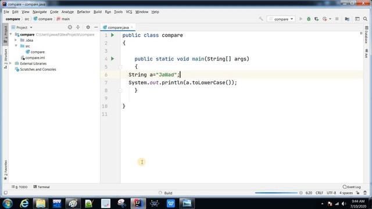Screen dimensions: 372x209
Task: Collapse the compare project root node
Action: tap(10, 34)
